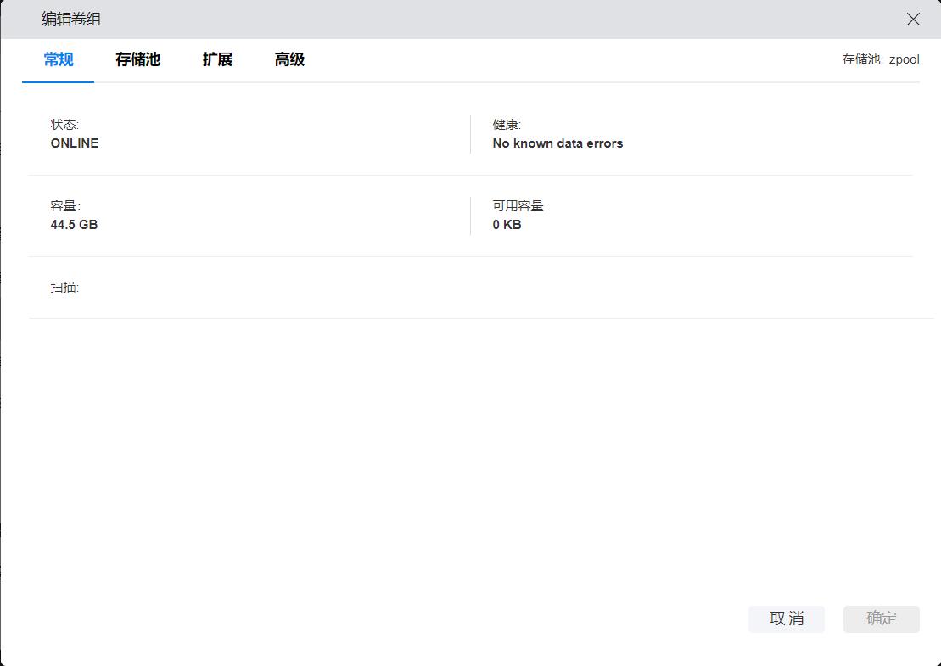
Task: Click the 存储池: label at top right
Action: pos(862,60)
